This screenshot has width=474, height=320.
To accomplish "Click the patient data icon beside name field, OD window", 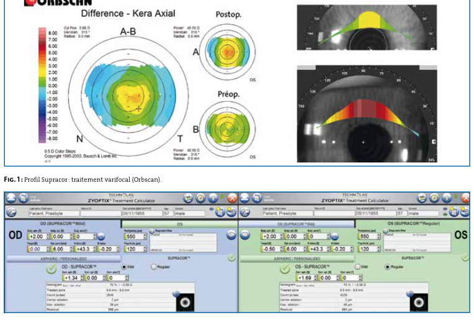I will [x=12, y=212].
